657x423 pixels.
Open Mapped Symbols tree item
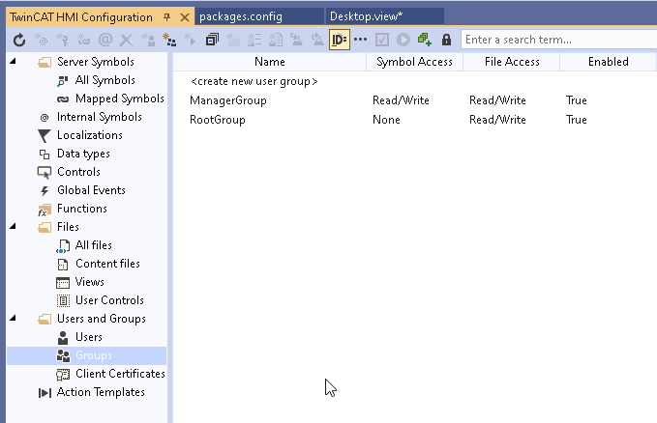[120, 99]
